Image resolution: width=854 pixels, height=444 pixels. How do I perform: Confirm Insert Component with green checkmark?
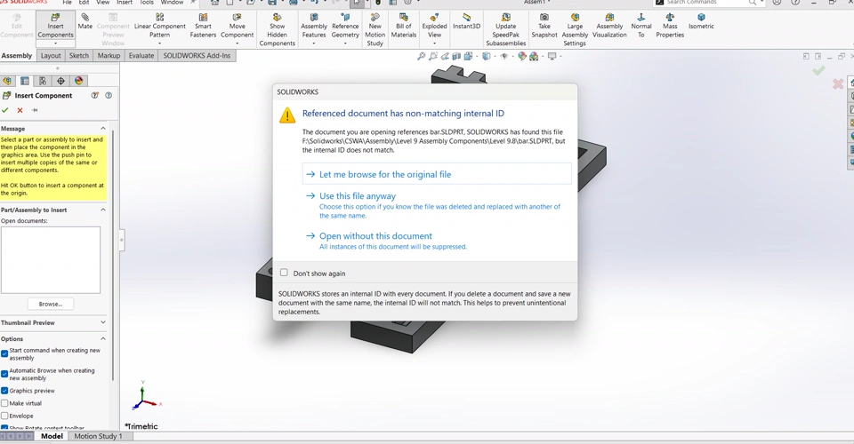5,110
